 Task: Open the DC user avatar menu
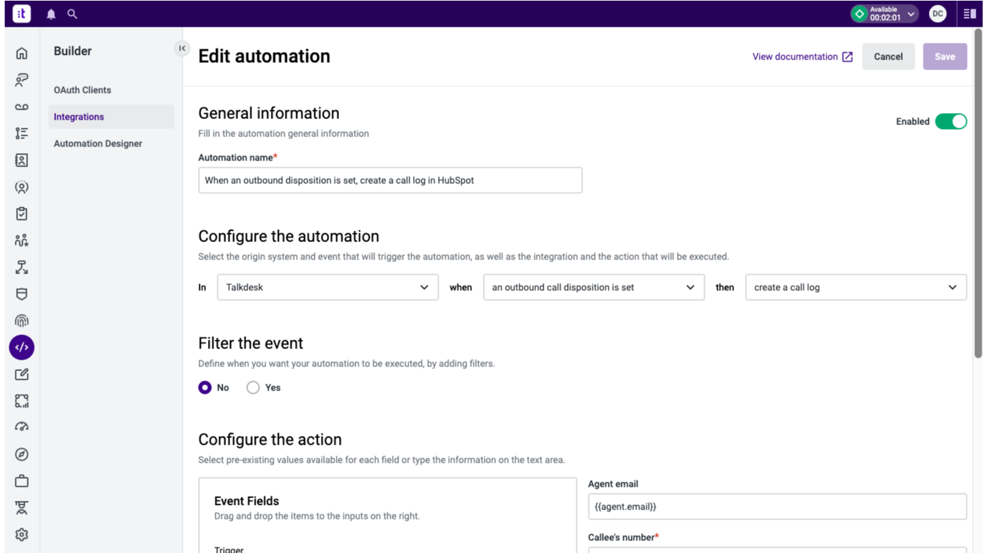coord(938,14)
